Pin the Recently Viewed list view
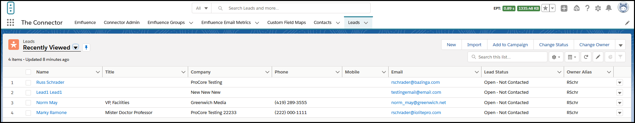 pyautogui.click(x=86, y=48)
